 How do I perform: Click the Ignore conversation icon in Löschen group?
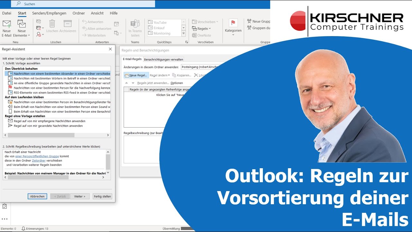coord(39,22)
